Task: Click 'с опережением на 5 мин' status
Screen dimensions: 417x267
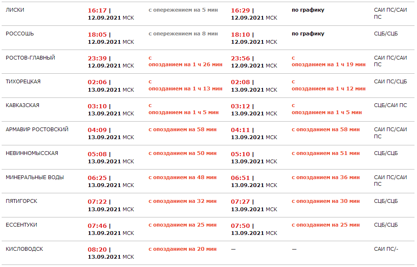Action: [x=183, y=10]
